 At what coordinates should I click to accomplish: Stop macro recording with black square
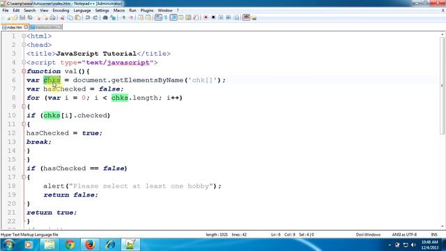pyautogui.click(x=213, y=17)
